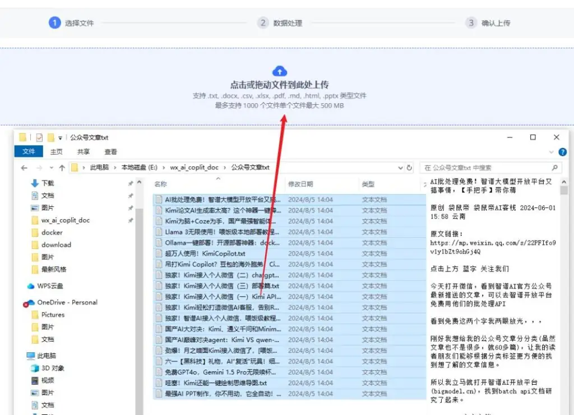Expand the ribbon chevron near help

tap(552, 151)
